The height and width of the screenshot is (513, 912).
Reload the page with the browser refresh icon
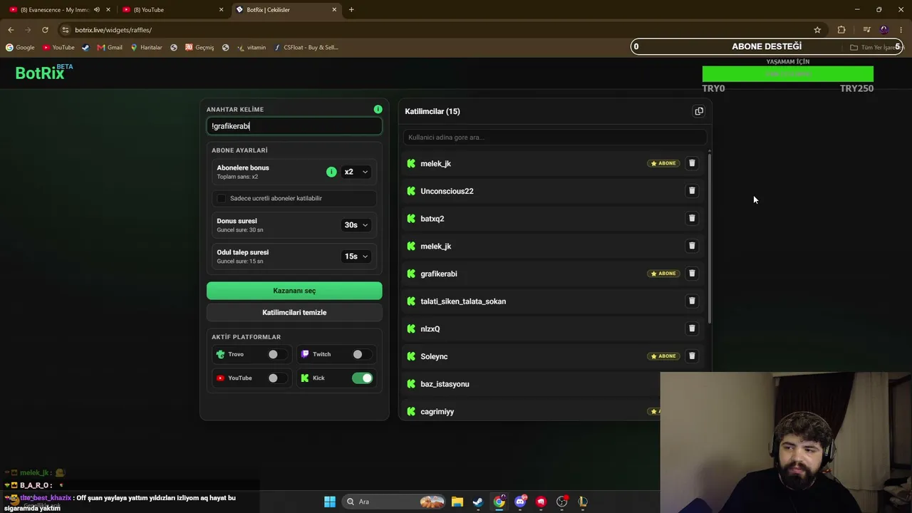tap(45, 30)
